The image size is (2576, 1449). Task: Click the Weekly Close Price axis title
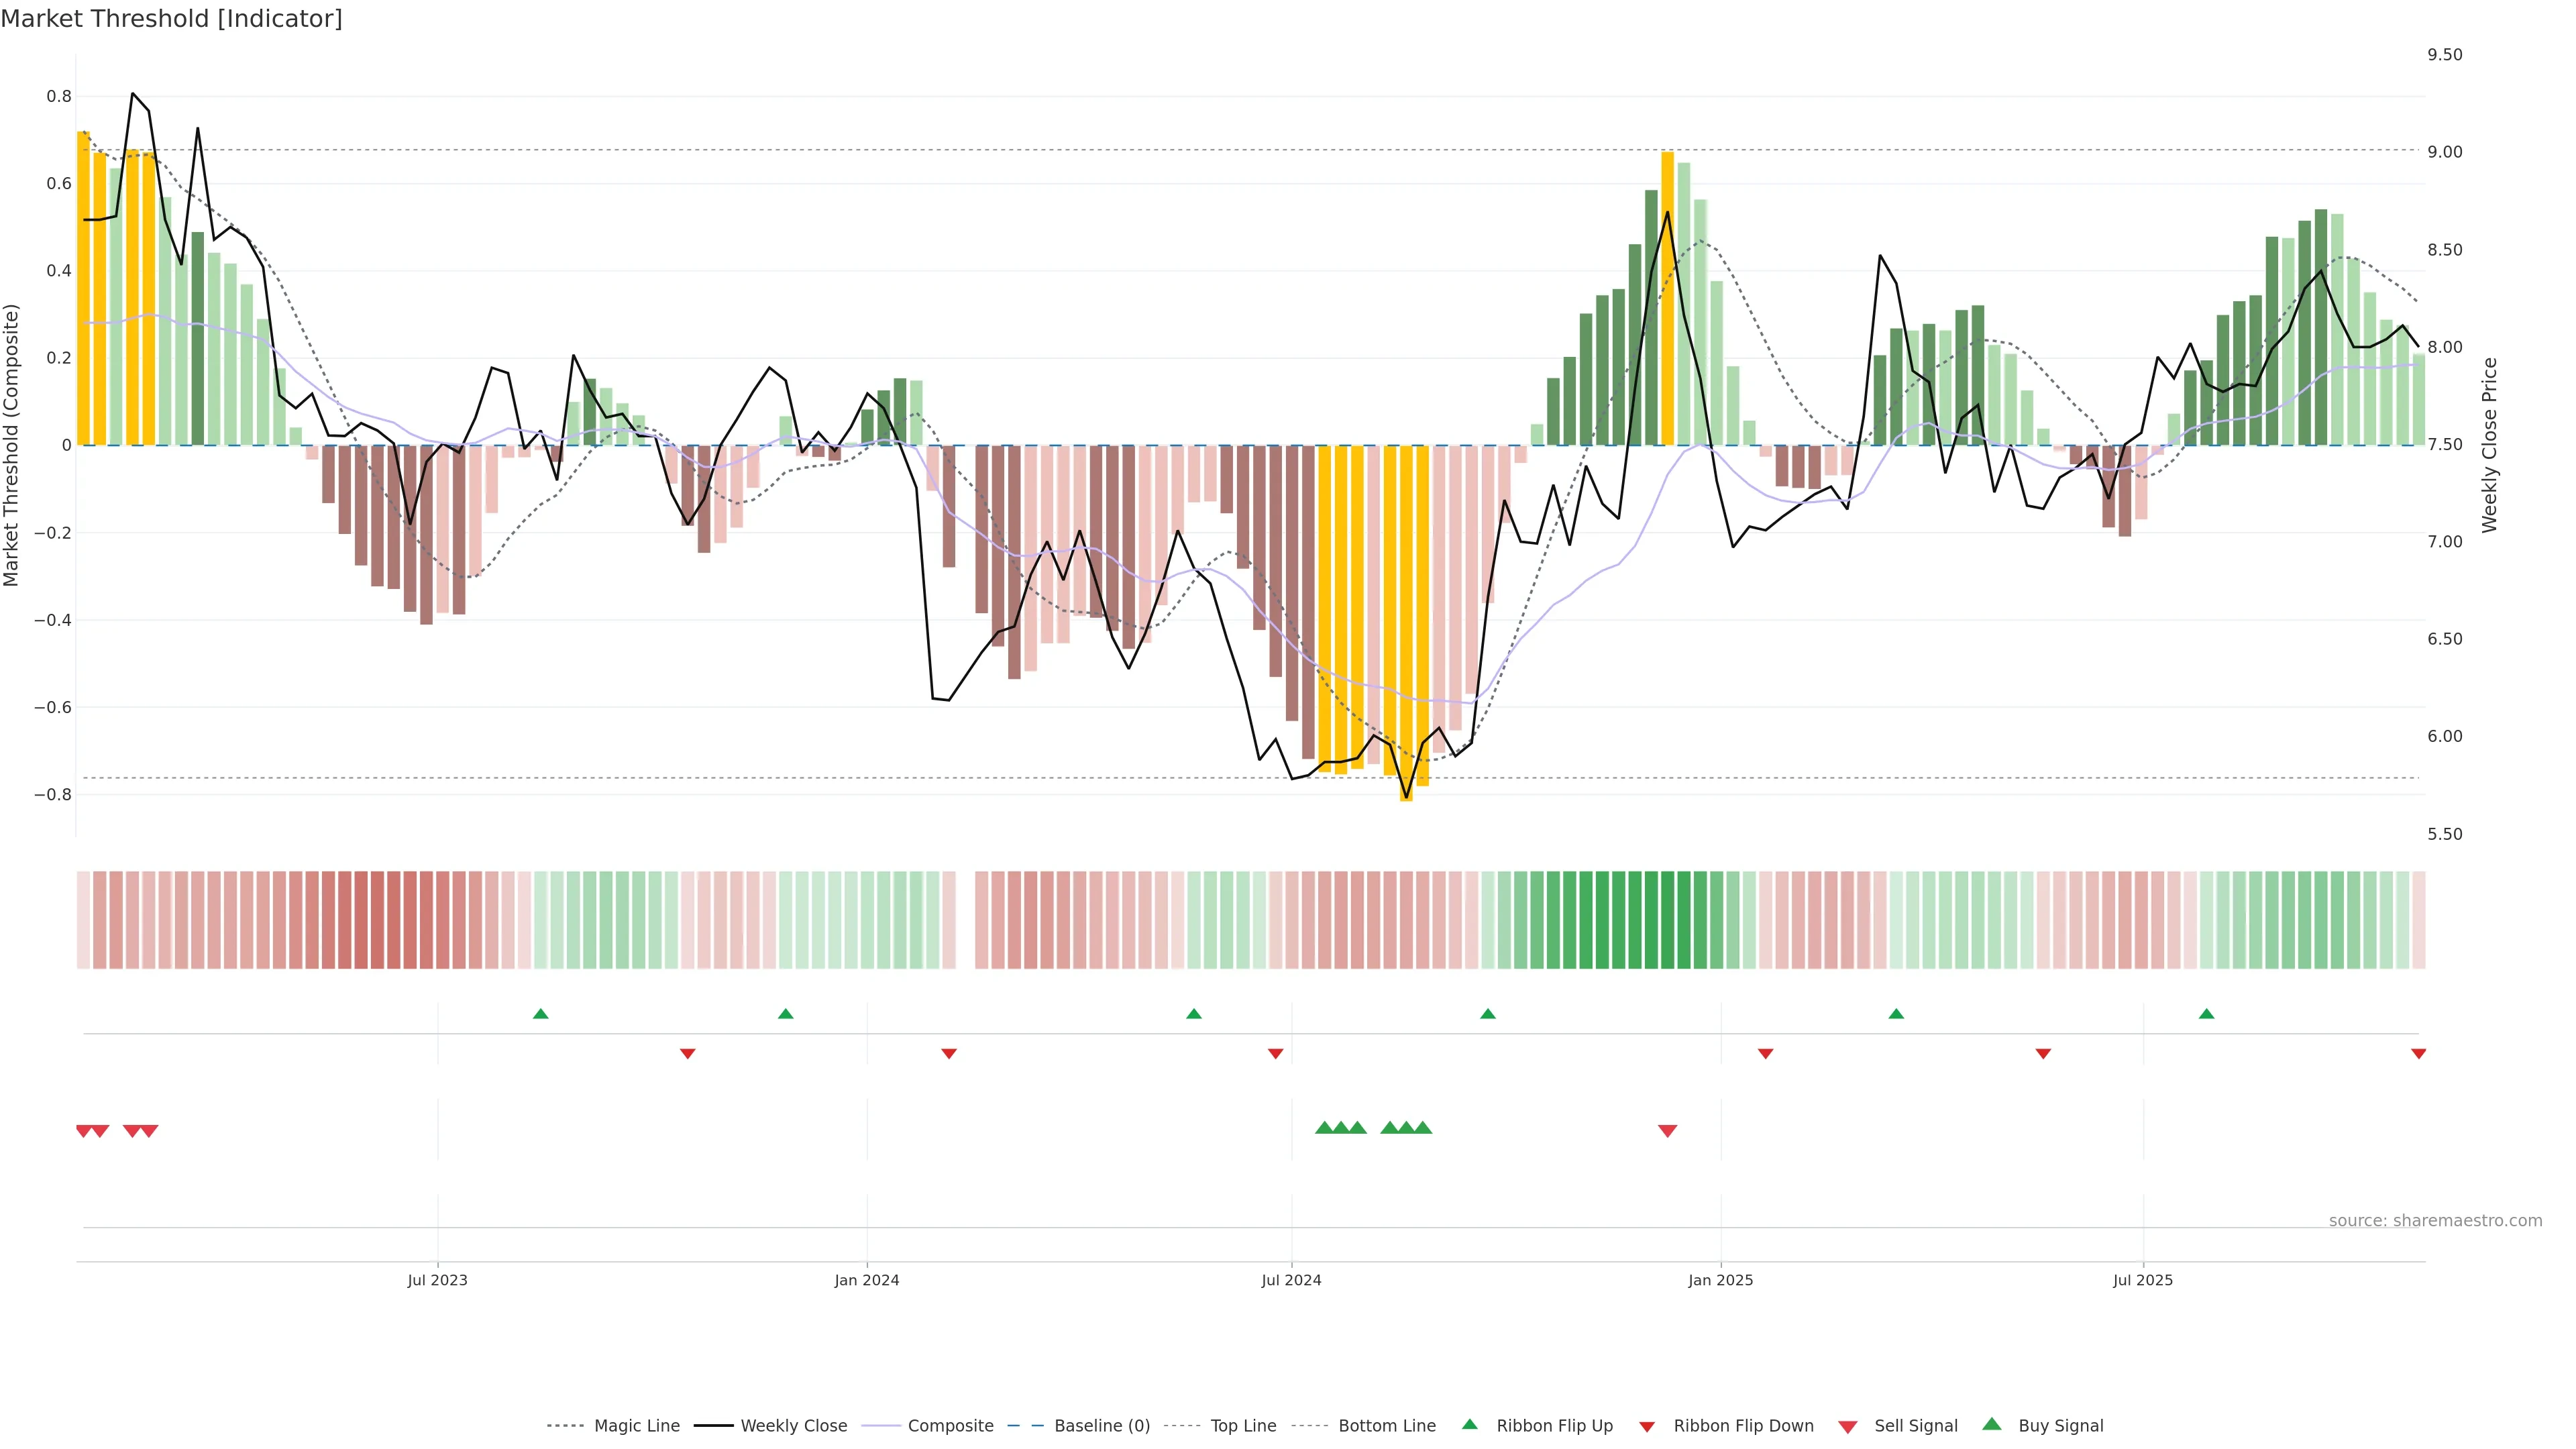click(2489, 445)
